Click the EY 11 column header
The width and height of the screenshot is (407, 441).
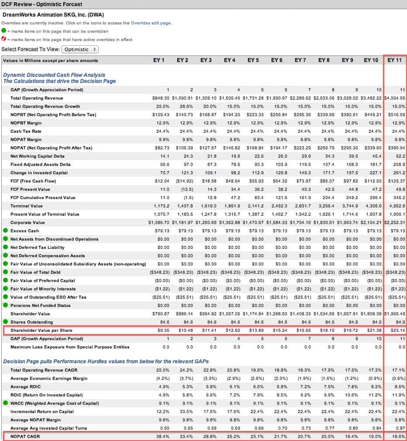pyautogui.click(x=394, y=60)
